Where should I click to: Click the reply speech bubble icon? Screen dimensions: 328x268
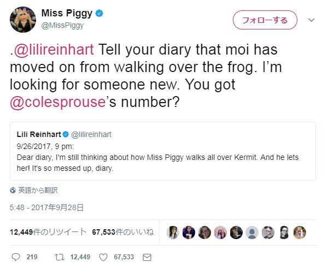pos(15,257)
